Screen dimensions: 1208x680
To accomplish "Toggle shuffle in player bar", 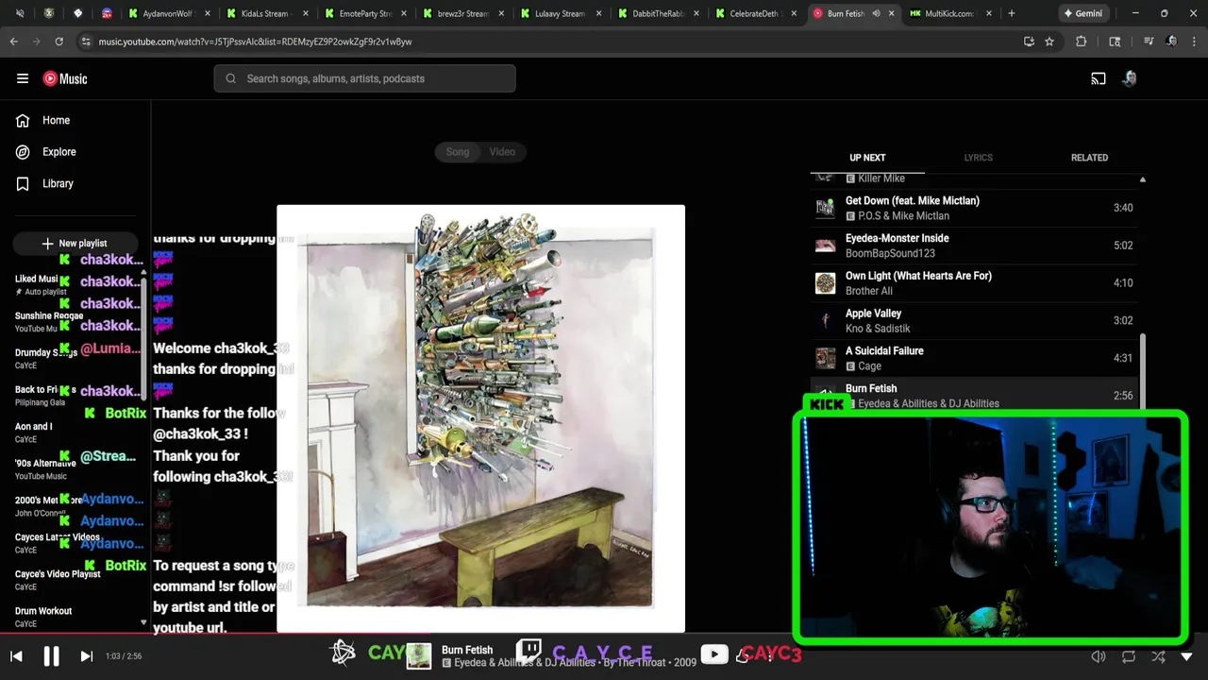I will (1158, 656).
